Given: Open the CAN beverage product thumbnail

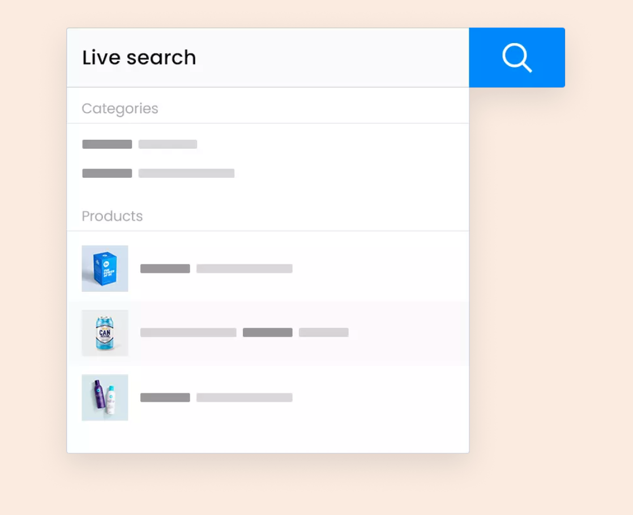Looking at the screenshot, I should coord(105,333).
